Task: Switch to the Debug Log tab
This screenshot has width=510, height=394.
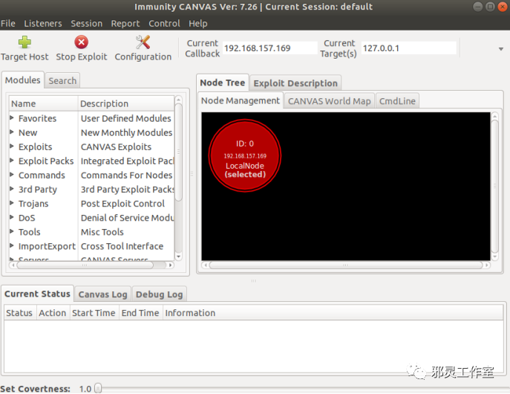Action: pyautogui.click(x=159, y=294)
